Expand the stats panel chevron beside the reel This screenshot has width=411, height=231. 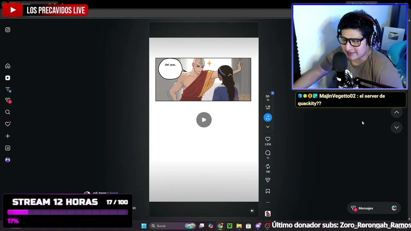tap(268, 127)
